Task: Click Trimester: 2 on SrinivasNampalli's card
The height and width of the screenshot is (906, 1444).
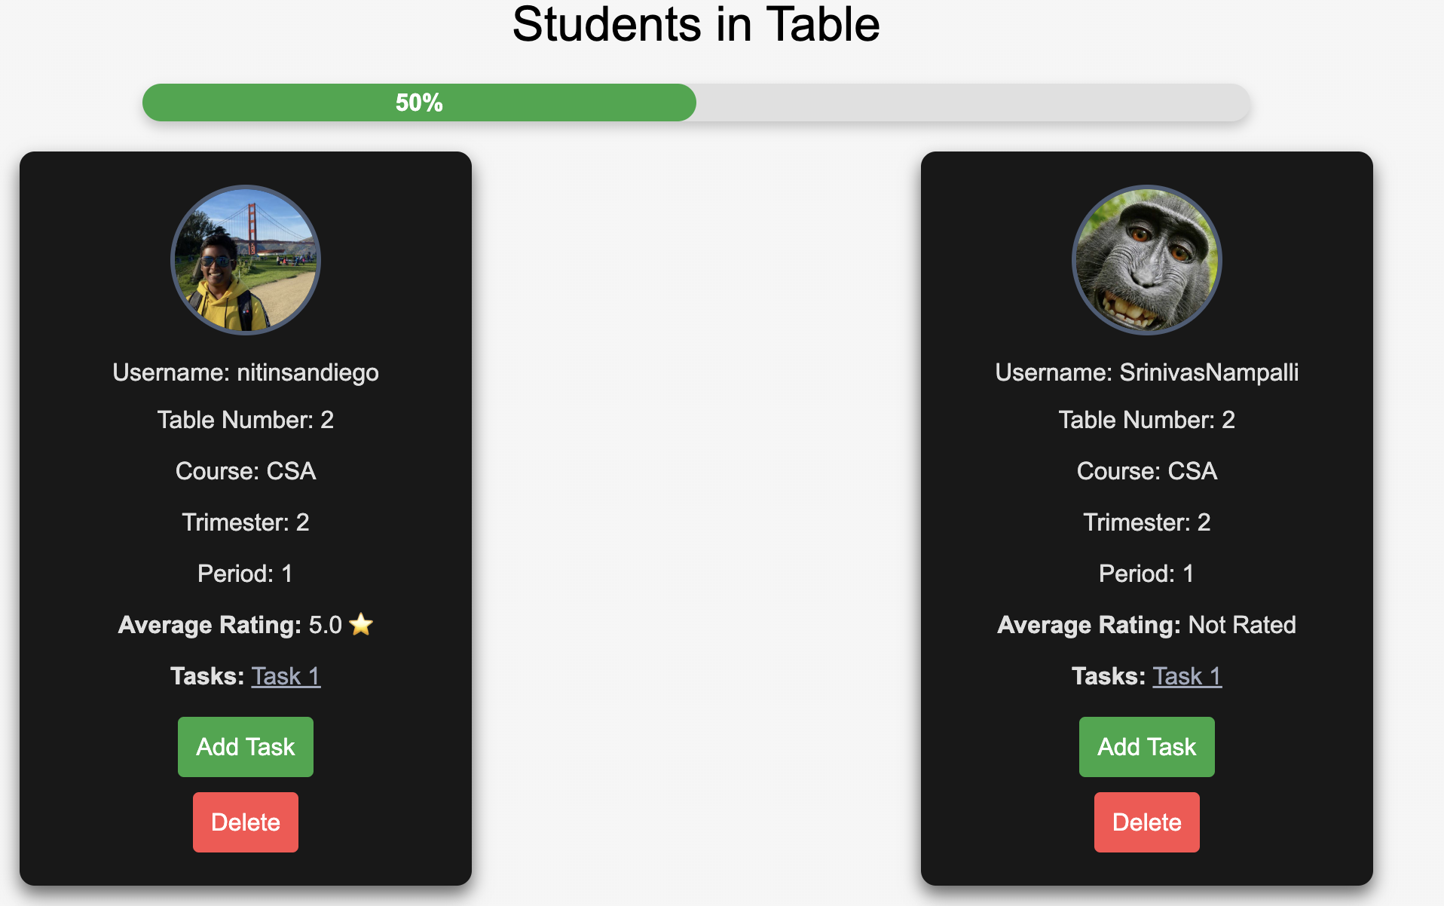Action: (x=1147, y=522)
